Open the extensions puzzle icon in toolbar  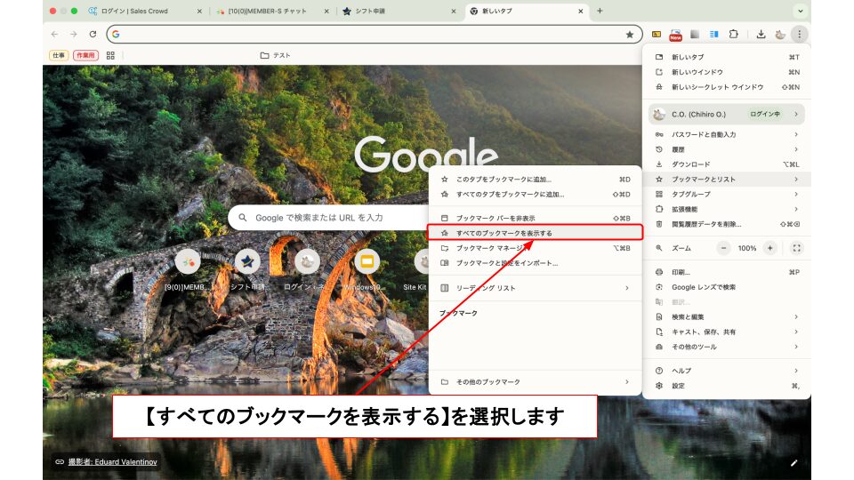pyautogui.click(x=734, y=35)
